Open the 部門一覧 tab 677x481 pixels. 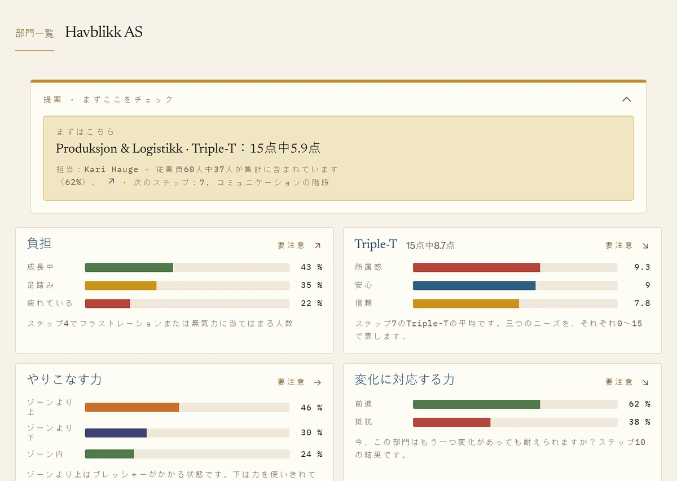(x=34, y=34)
